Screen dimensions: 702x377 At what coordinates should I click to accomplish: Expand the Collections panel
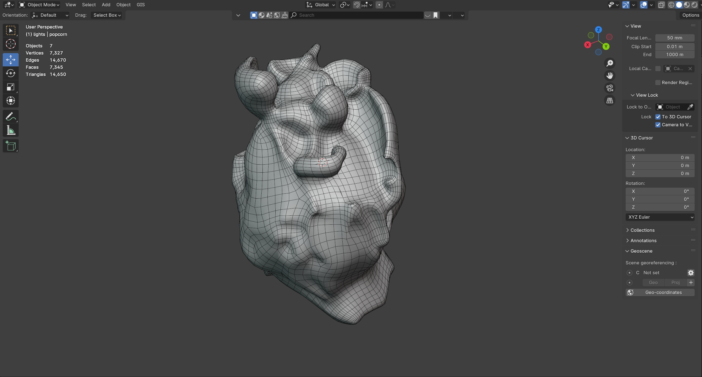(642, 230)
